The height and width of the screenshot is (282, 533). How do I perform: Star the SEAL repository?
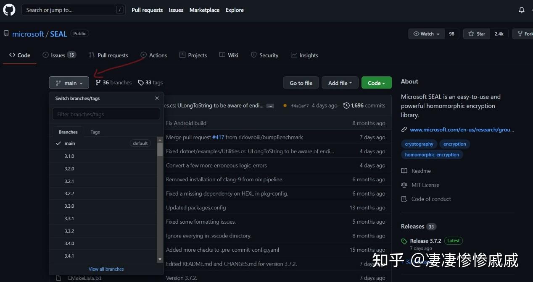476,34
